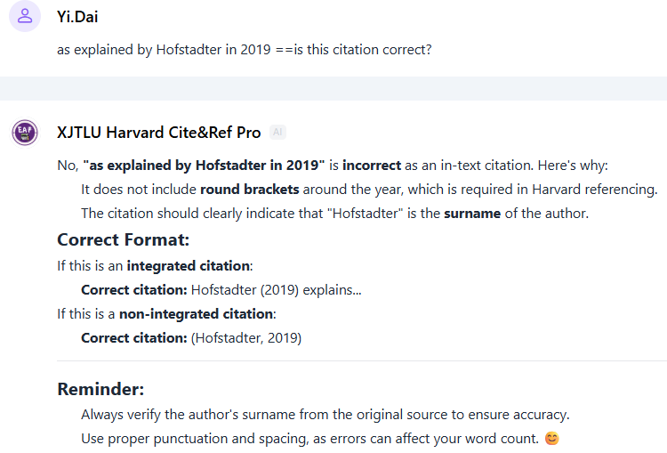Click the 'Use proper punctuation and spacing' line
Image resolution: width=667 pixels, height=453 pixels.
pos(311,438)
